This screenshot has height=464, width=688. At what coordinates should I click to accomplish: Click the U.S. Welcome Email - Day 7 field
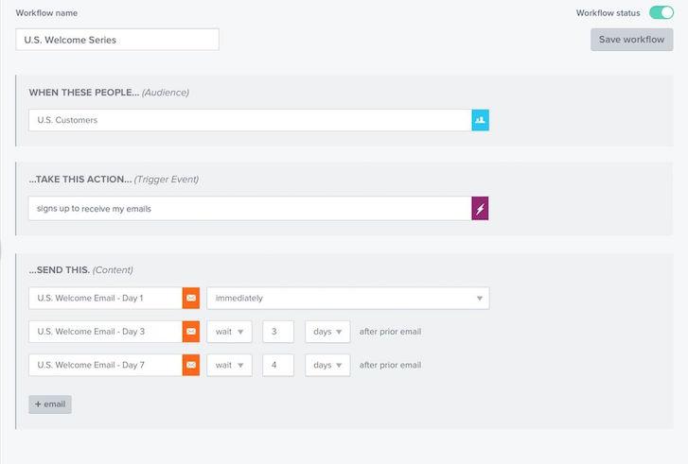105,365
